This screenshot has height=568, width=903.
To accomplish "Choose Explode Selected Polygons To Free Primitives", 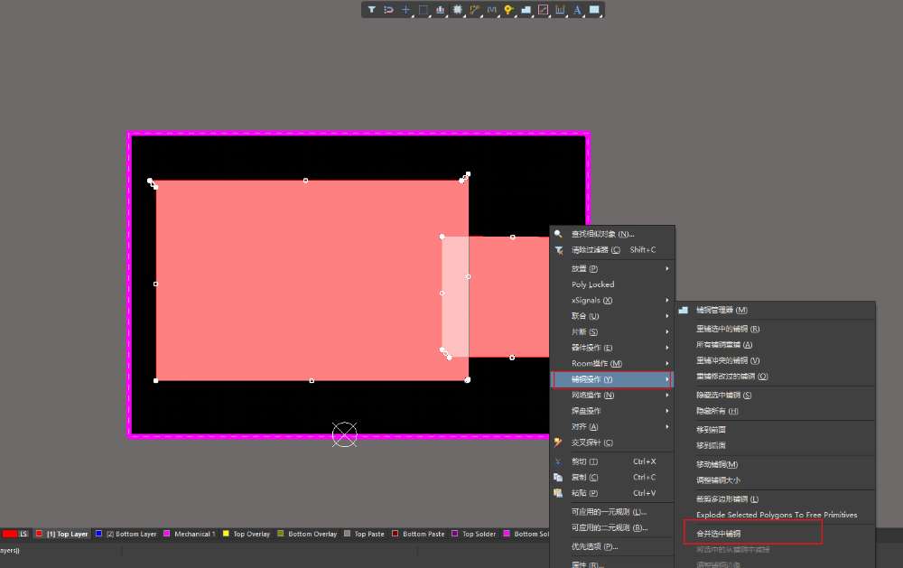I will tap(776, 515).
